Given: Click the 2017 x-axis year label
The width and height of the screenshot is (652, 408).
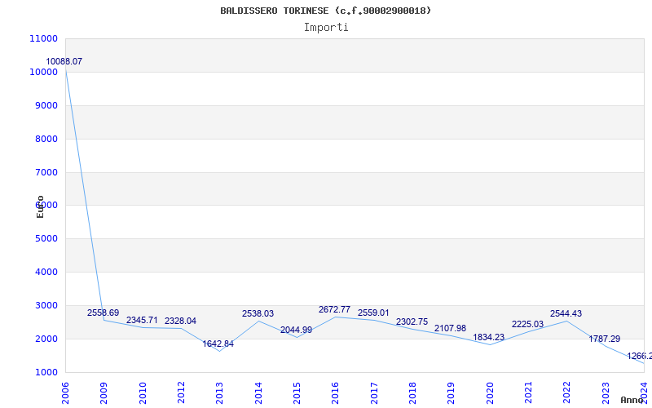Looking at the screenshot, I should [x=374, y=392].
